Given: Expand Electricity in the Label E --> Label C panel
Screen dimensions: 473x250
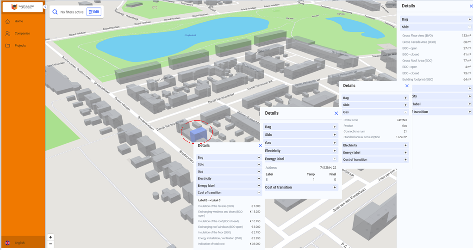Looking at the screenshot, I should tap(259, 179).
